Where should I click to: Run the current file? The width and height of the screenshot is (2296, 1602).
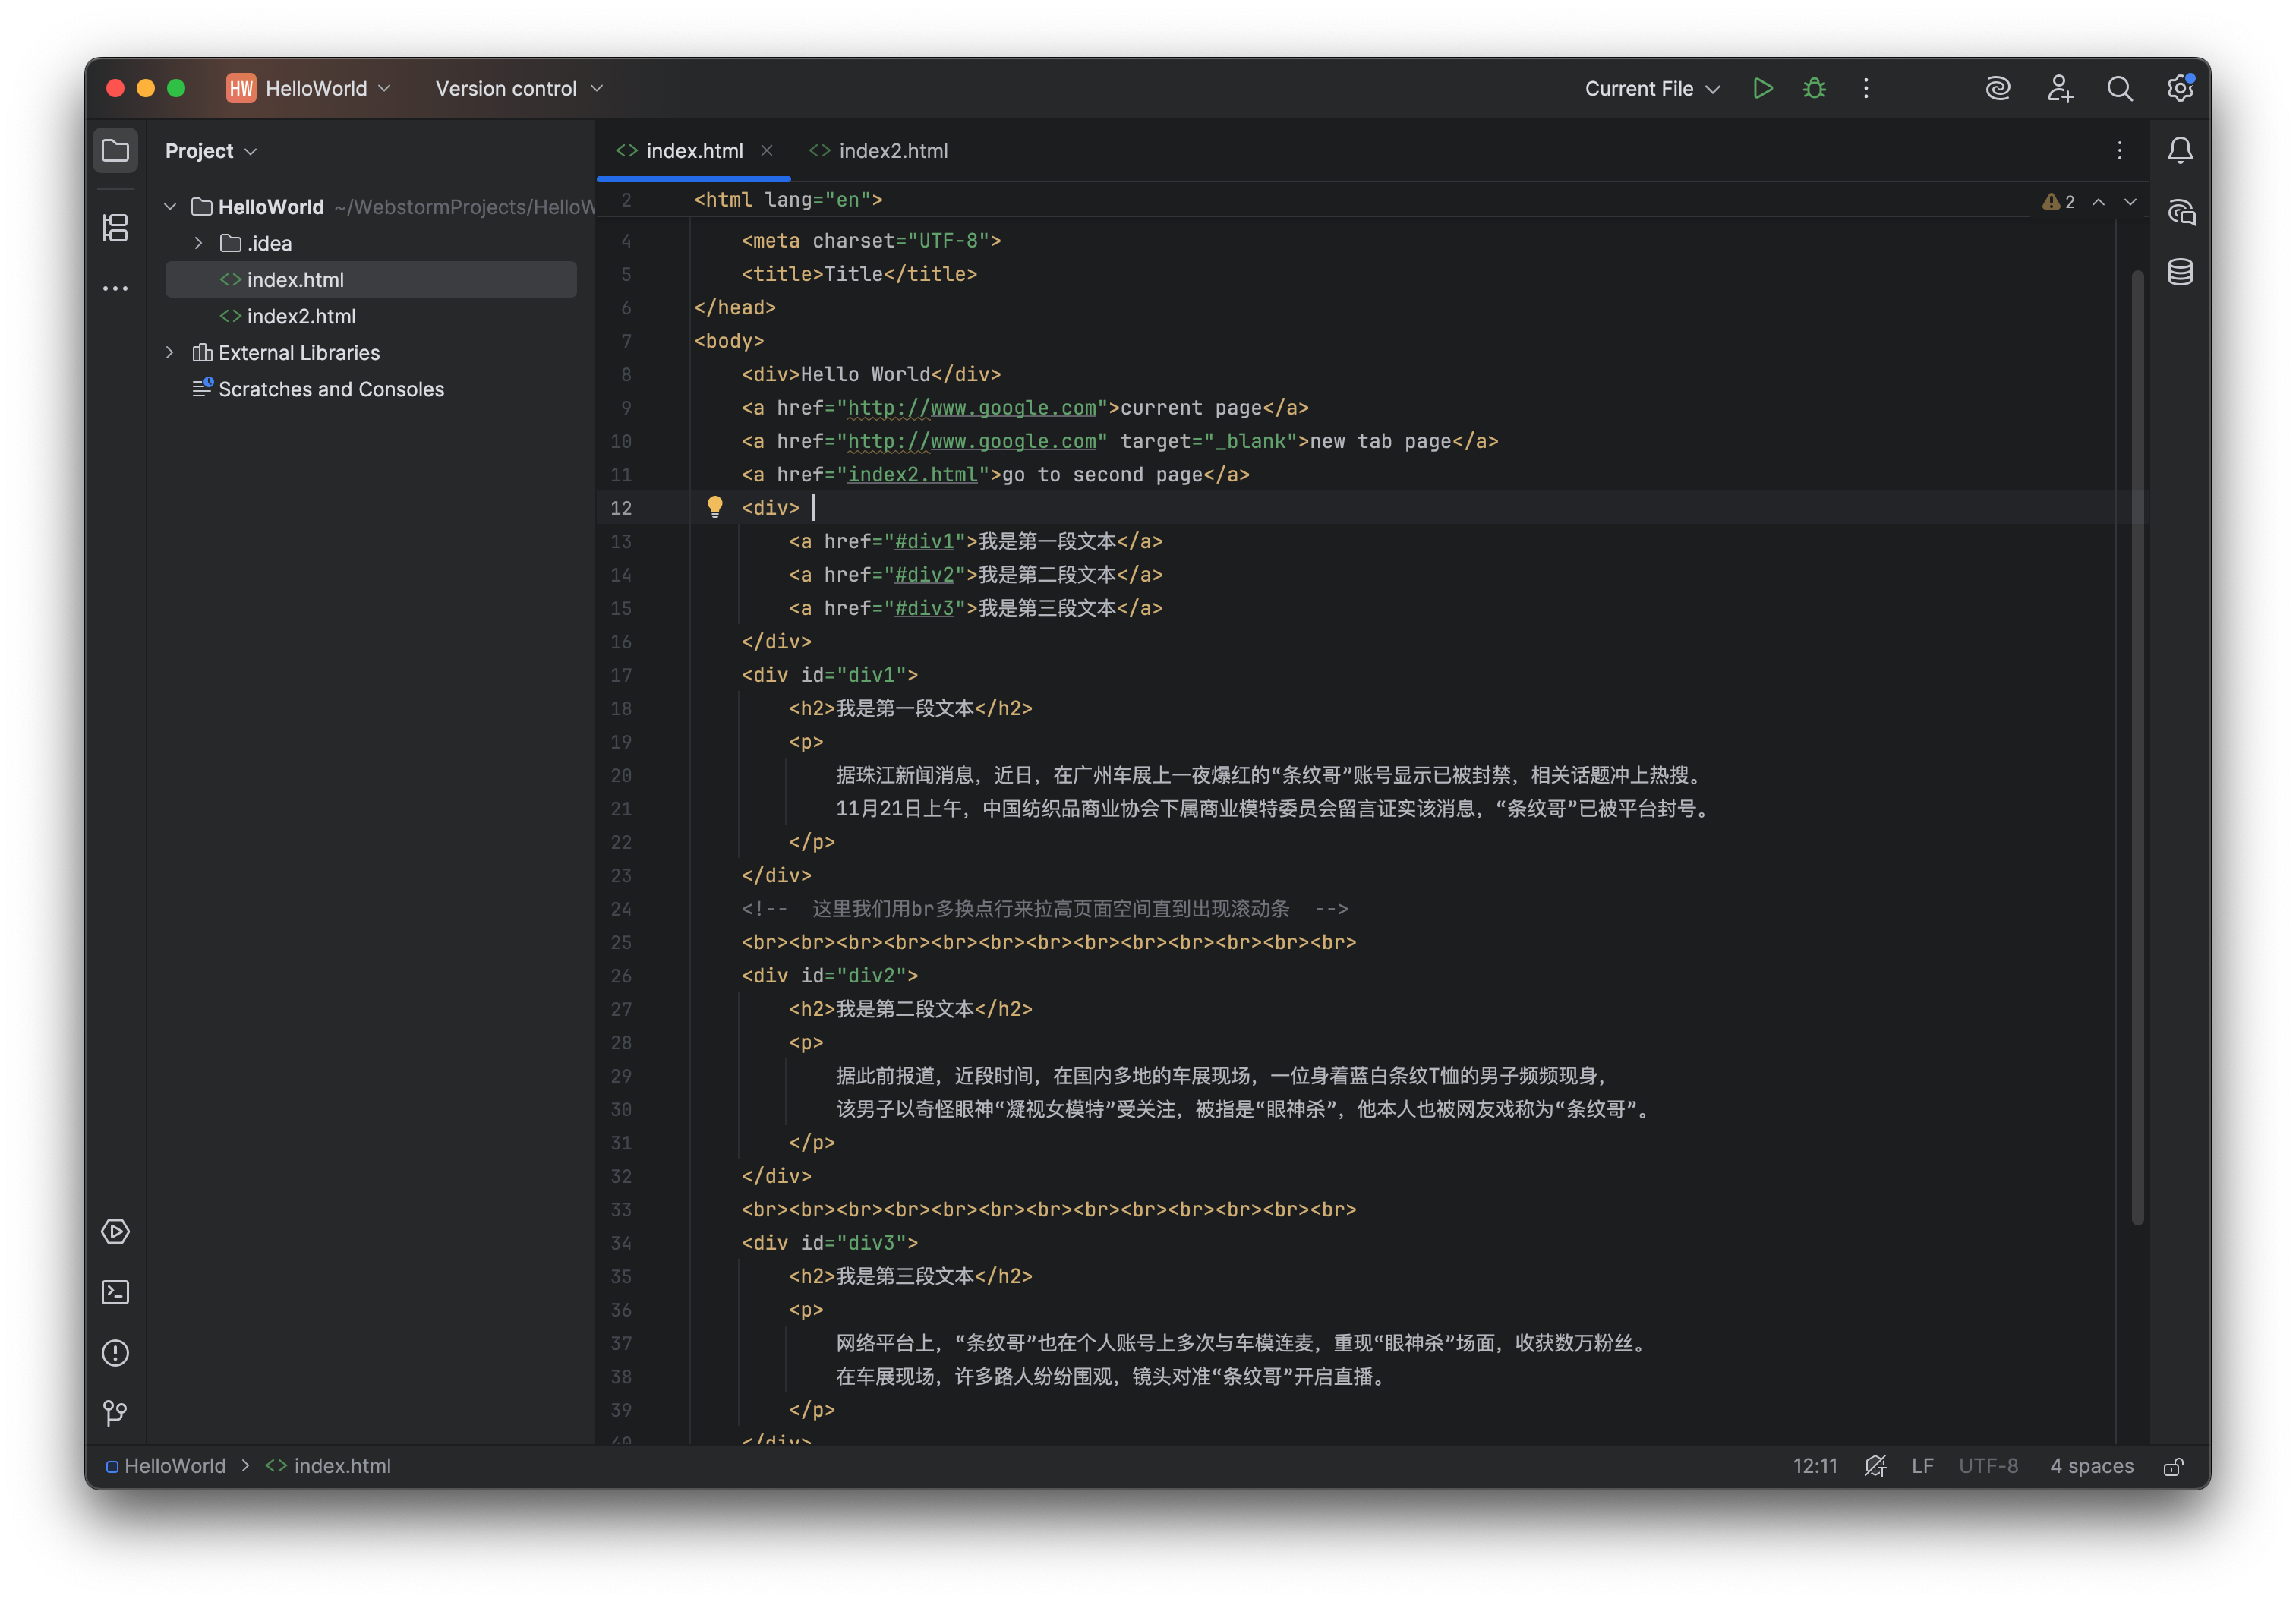click(x=1763, y=88)
